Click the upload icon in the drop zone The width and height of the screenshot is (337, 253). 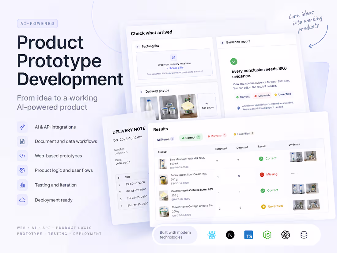click(x=173, y=57)
